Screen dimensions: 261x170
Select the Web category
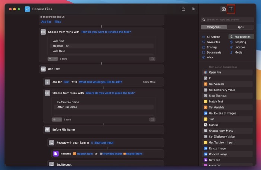[208, 57]
